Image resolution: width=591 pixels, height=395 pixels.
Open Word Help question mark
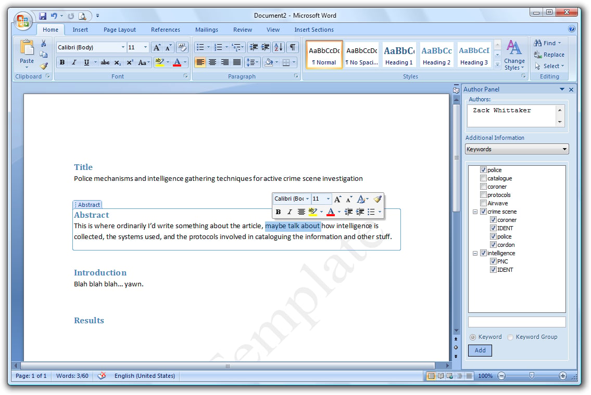[x=571, y=29]
